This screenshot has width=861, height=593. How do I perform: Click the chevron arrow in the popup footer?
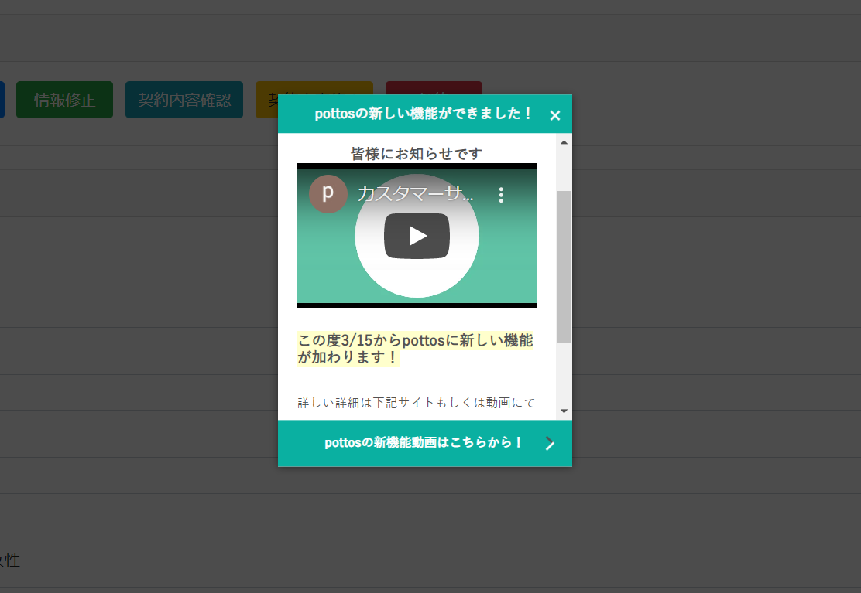[x=550, y=443]
